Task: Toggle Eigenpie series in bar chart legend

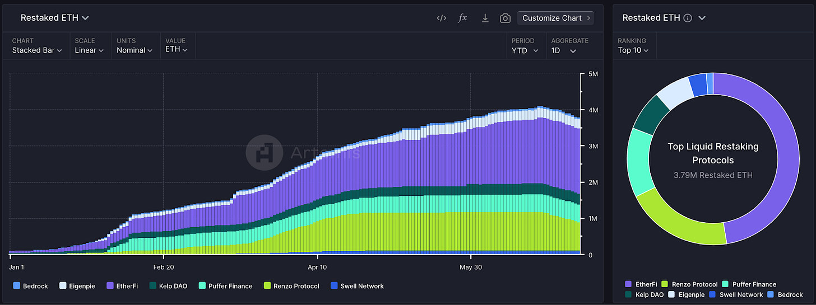Action: point(77,286)
